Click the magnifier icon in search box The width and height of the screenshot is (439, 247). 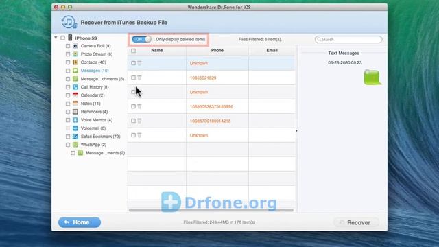[x=319, y=40]
